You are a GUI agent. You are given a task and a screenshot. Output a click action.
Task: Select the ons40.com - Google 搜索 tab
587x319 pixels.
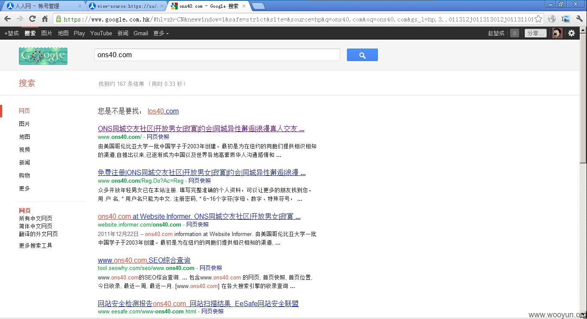point(208,6)
